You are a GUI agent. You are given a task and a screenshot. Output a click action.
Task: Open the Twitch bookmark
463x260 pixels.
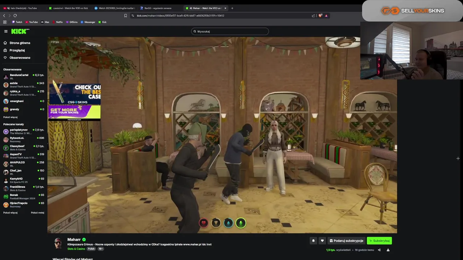point(17,22)
